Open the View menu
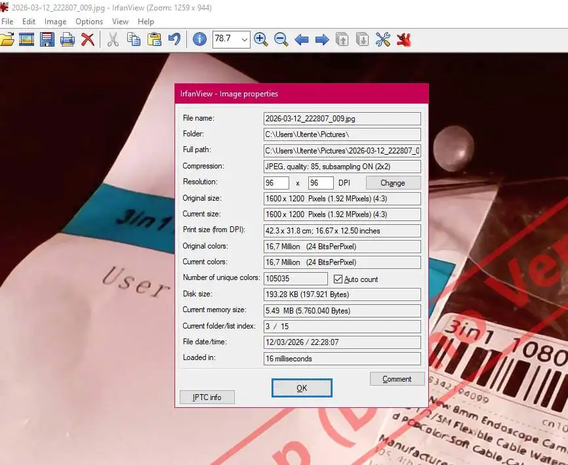568x465 pixels. [120, 22]
